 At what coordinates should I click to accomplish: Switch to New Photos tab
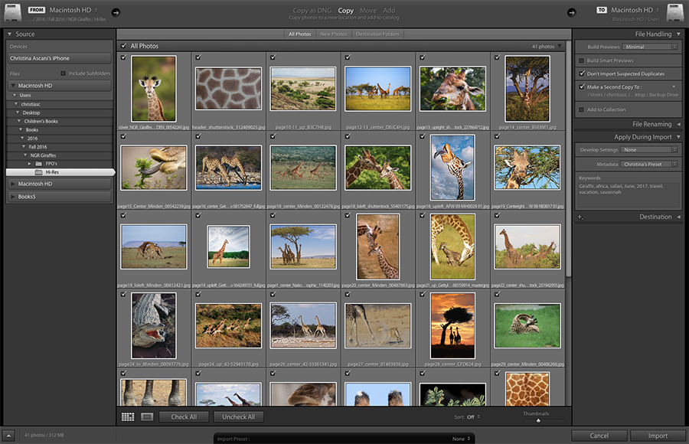tap(333, 34)
